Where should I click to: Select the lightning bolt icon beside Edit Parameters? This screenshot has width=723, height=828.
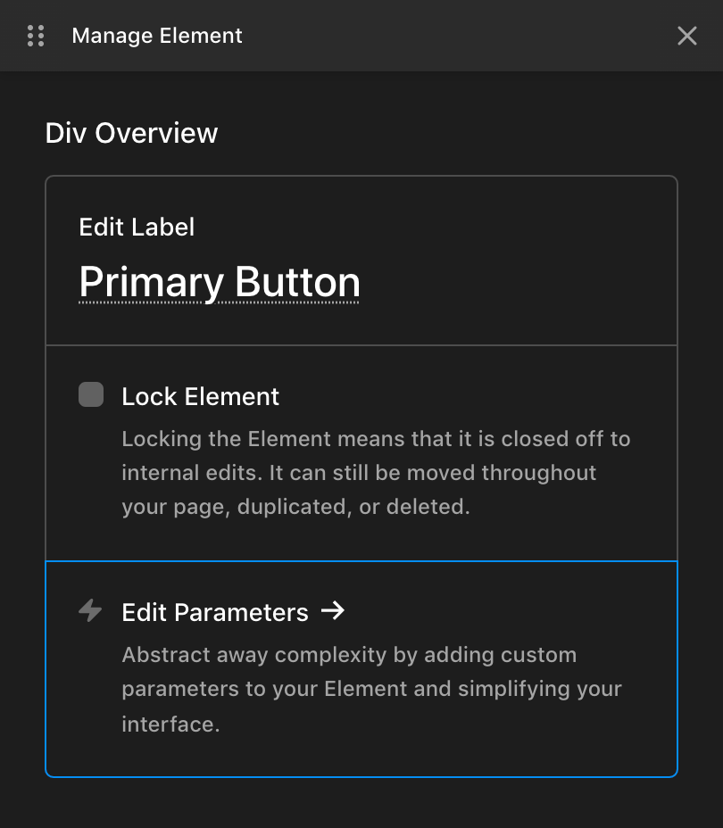click(90, 612)
